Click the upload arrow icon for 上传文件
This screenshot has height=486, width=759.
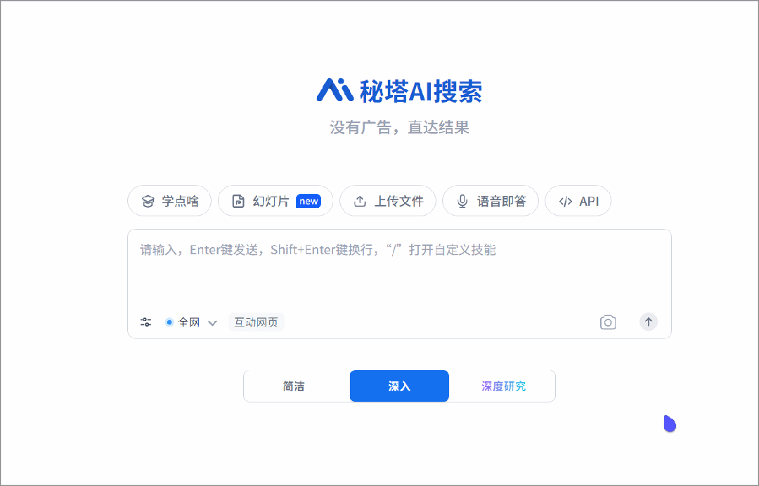coord(360,201)
